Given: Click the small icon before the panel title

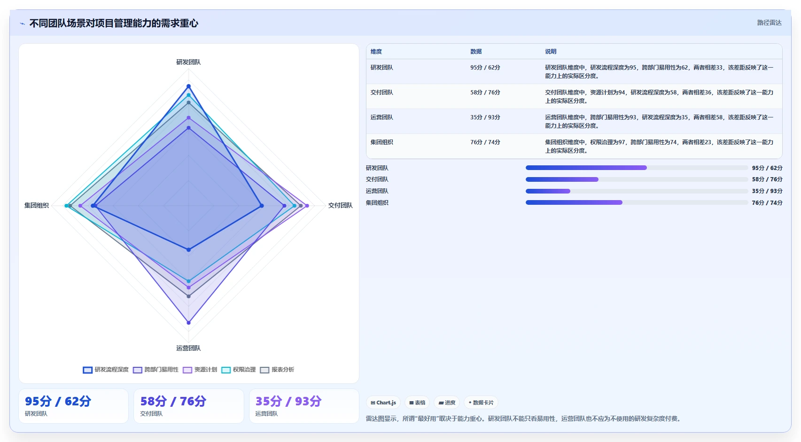Looking at the screenshot, I should (x=22, y=23).
